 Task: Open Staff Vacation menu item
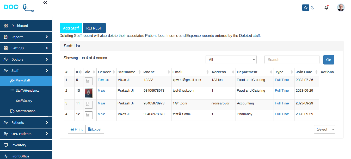coord(26,111)
